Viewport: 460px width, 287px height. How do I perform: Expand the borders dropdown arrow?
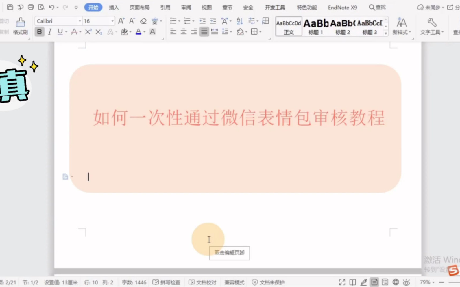[261, 32]
